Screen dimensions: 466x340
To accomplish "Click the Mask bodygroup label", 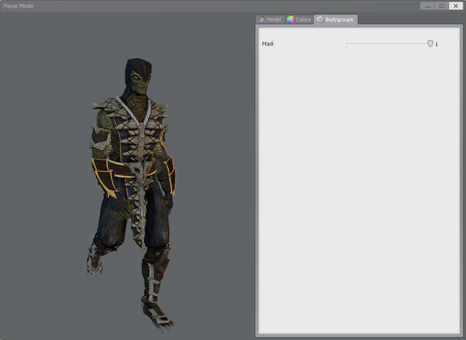I will (268, 44).
